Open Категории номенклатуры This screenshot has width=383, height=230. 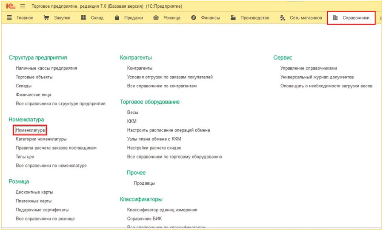coord(41,139)
